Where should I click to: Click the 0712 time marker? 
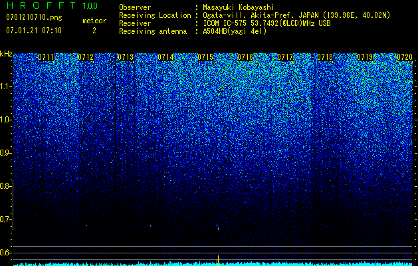point(86,57)
